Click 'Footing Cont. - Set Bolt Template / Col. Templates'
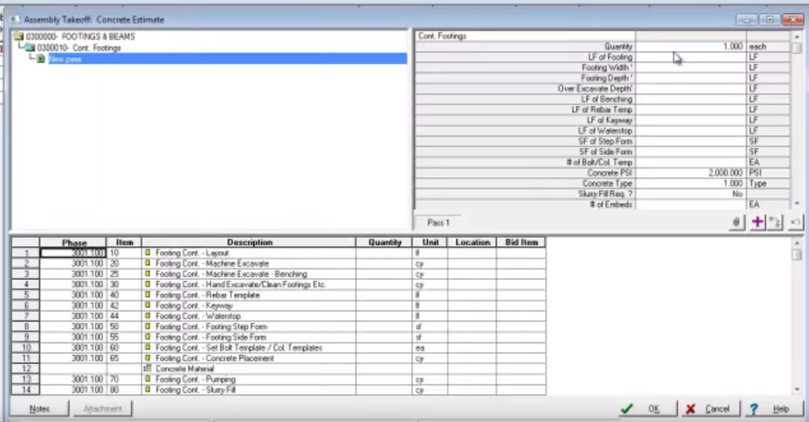Image resolution: width=809 pixels, height=422 pixels. [239, 348]
